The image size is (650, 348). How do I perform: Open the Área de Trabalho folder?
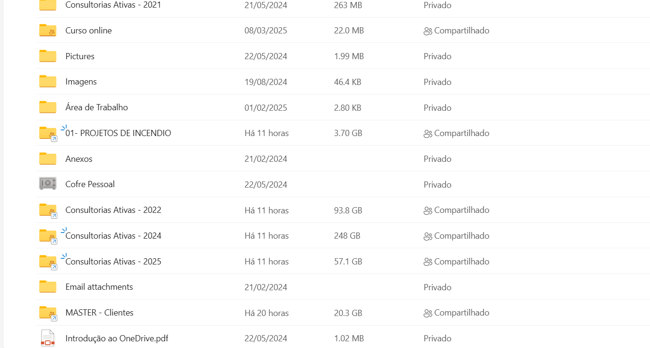point(96,107)
